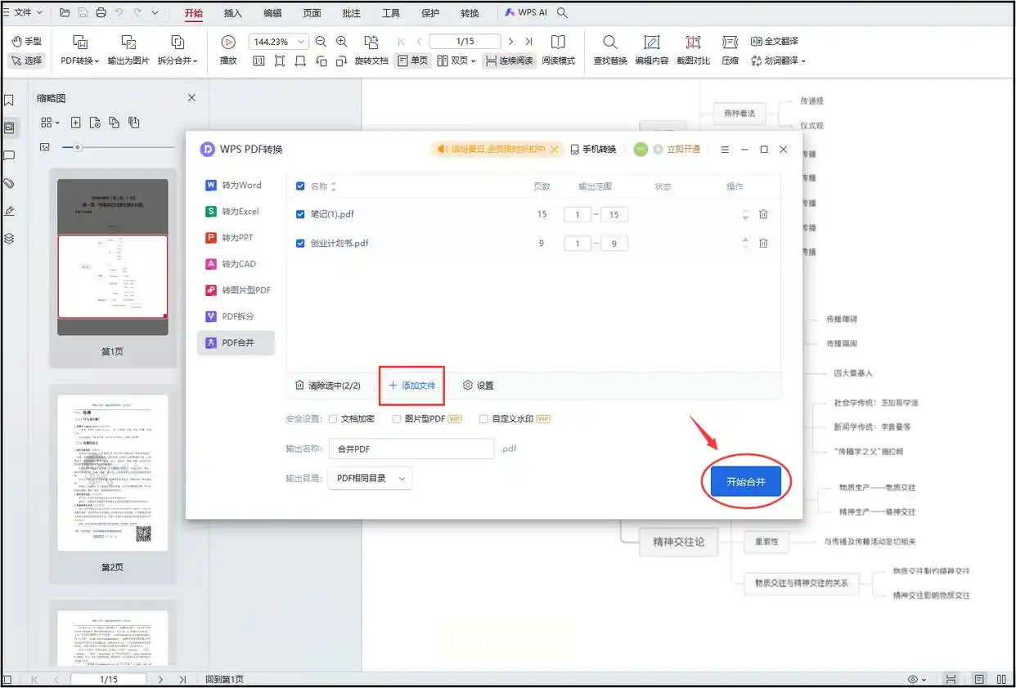Click the 输出为图片 export icon
The image size is (1016, 688).
(128, 42)
